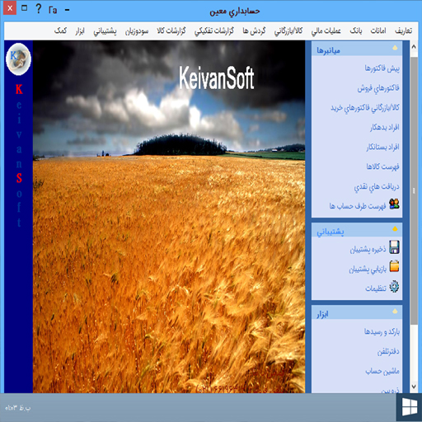The image size is (422, 422).
Task: Open the ماشین حساب calculator link
Action: [x=382, y=371]
